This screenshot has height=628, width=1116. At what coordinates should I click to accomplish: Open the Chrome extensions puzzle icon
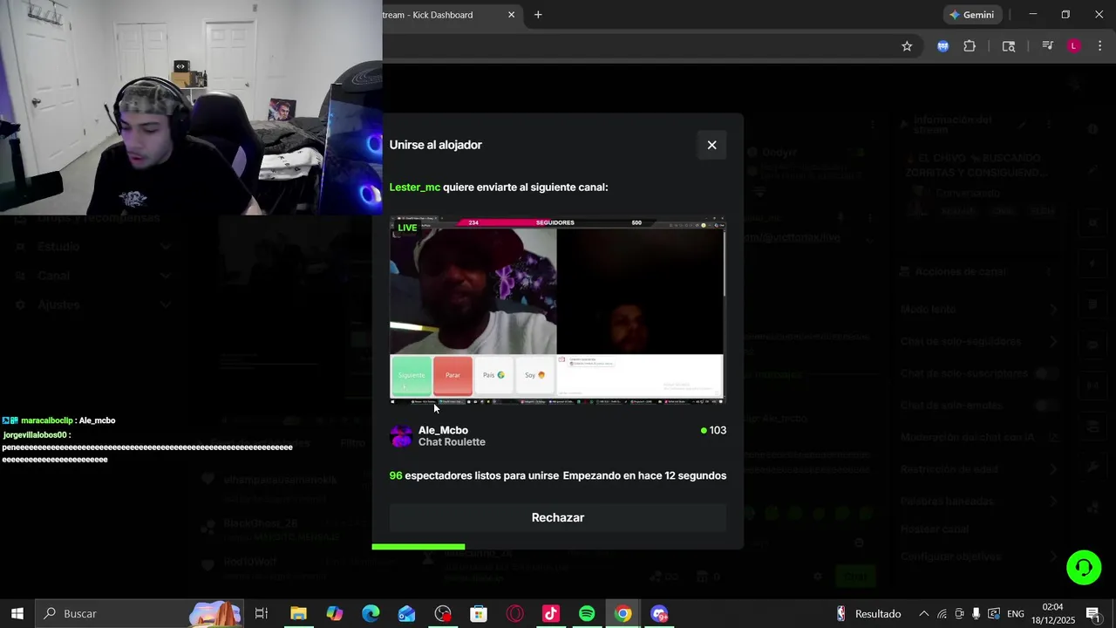point(970,46)
